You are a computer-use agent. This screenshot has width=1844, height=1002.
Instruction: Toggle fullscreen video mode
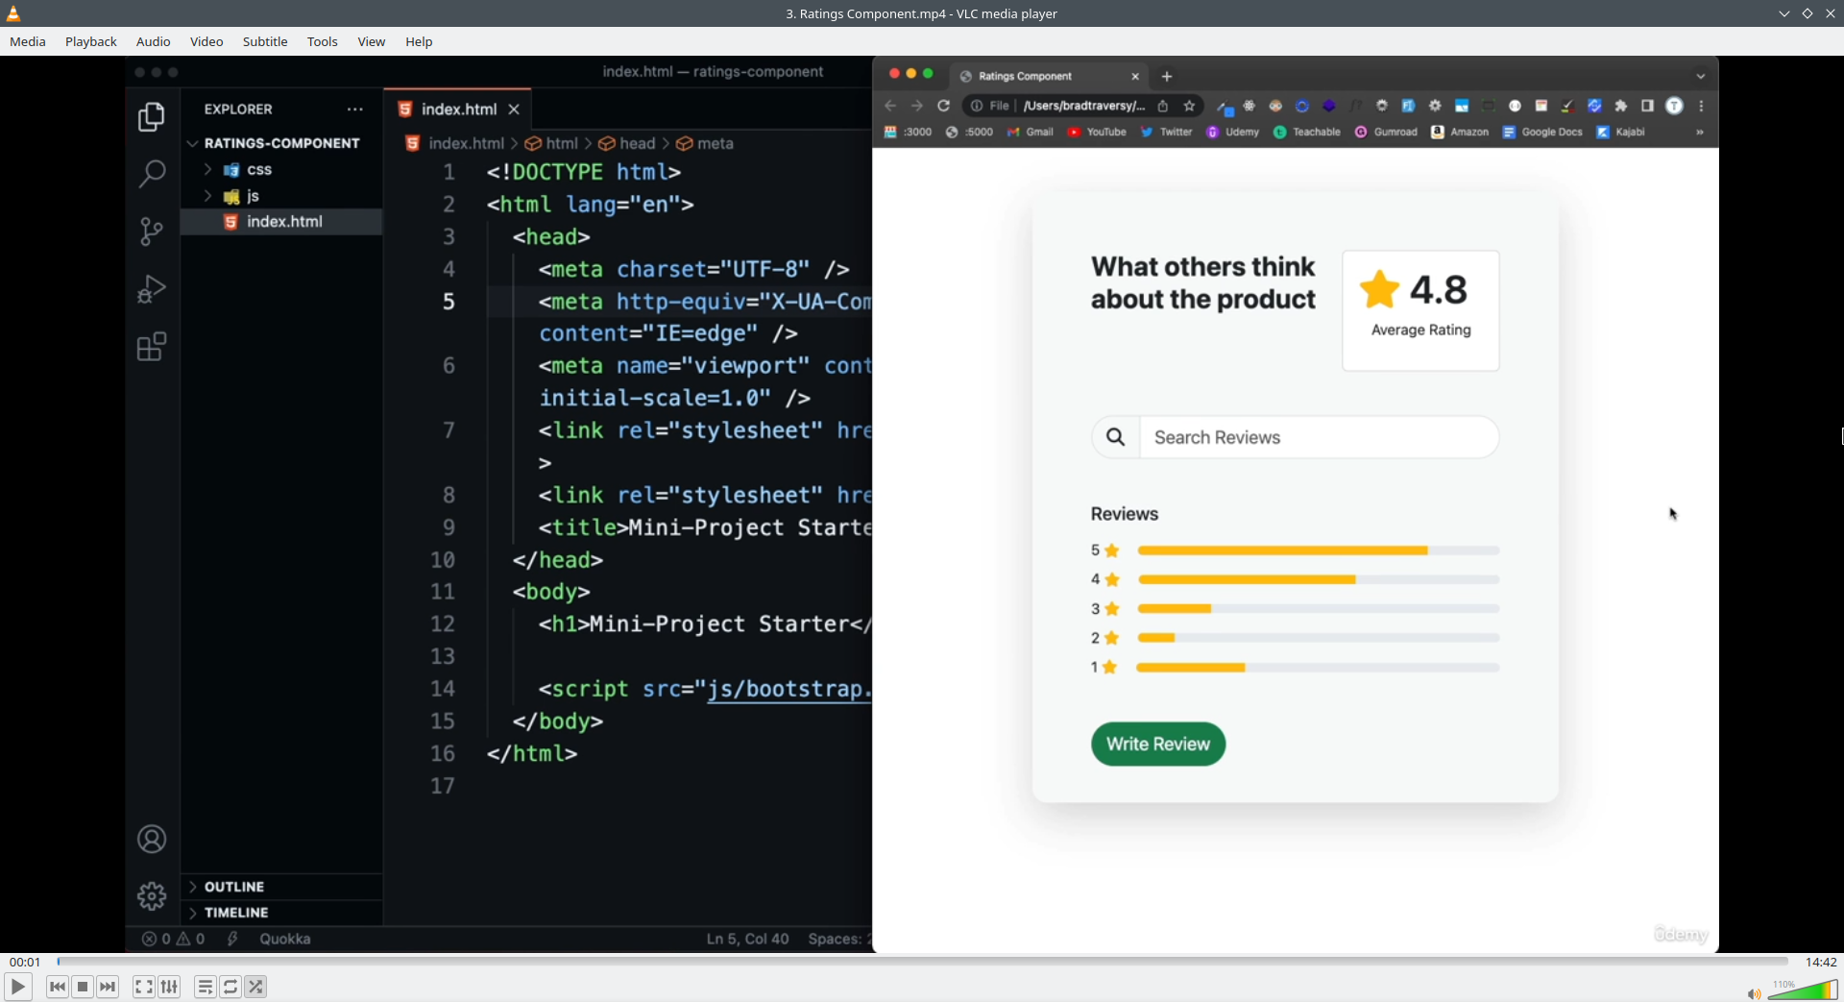click(x=143, y=987)
